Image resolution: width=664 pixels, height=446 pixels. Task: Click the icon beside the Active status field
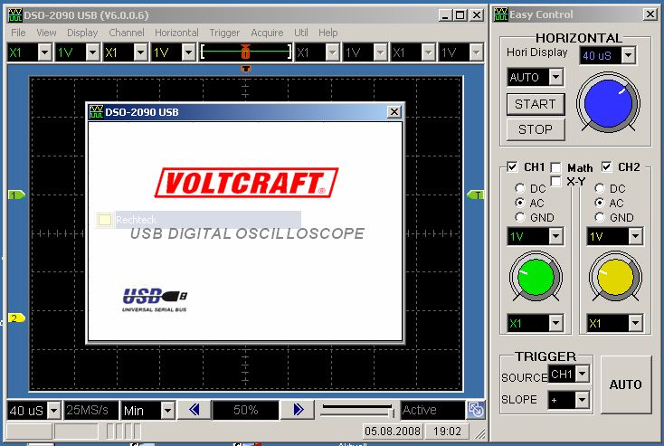pos(476,410)
